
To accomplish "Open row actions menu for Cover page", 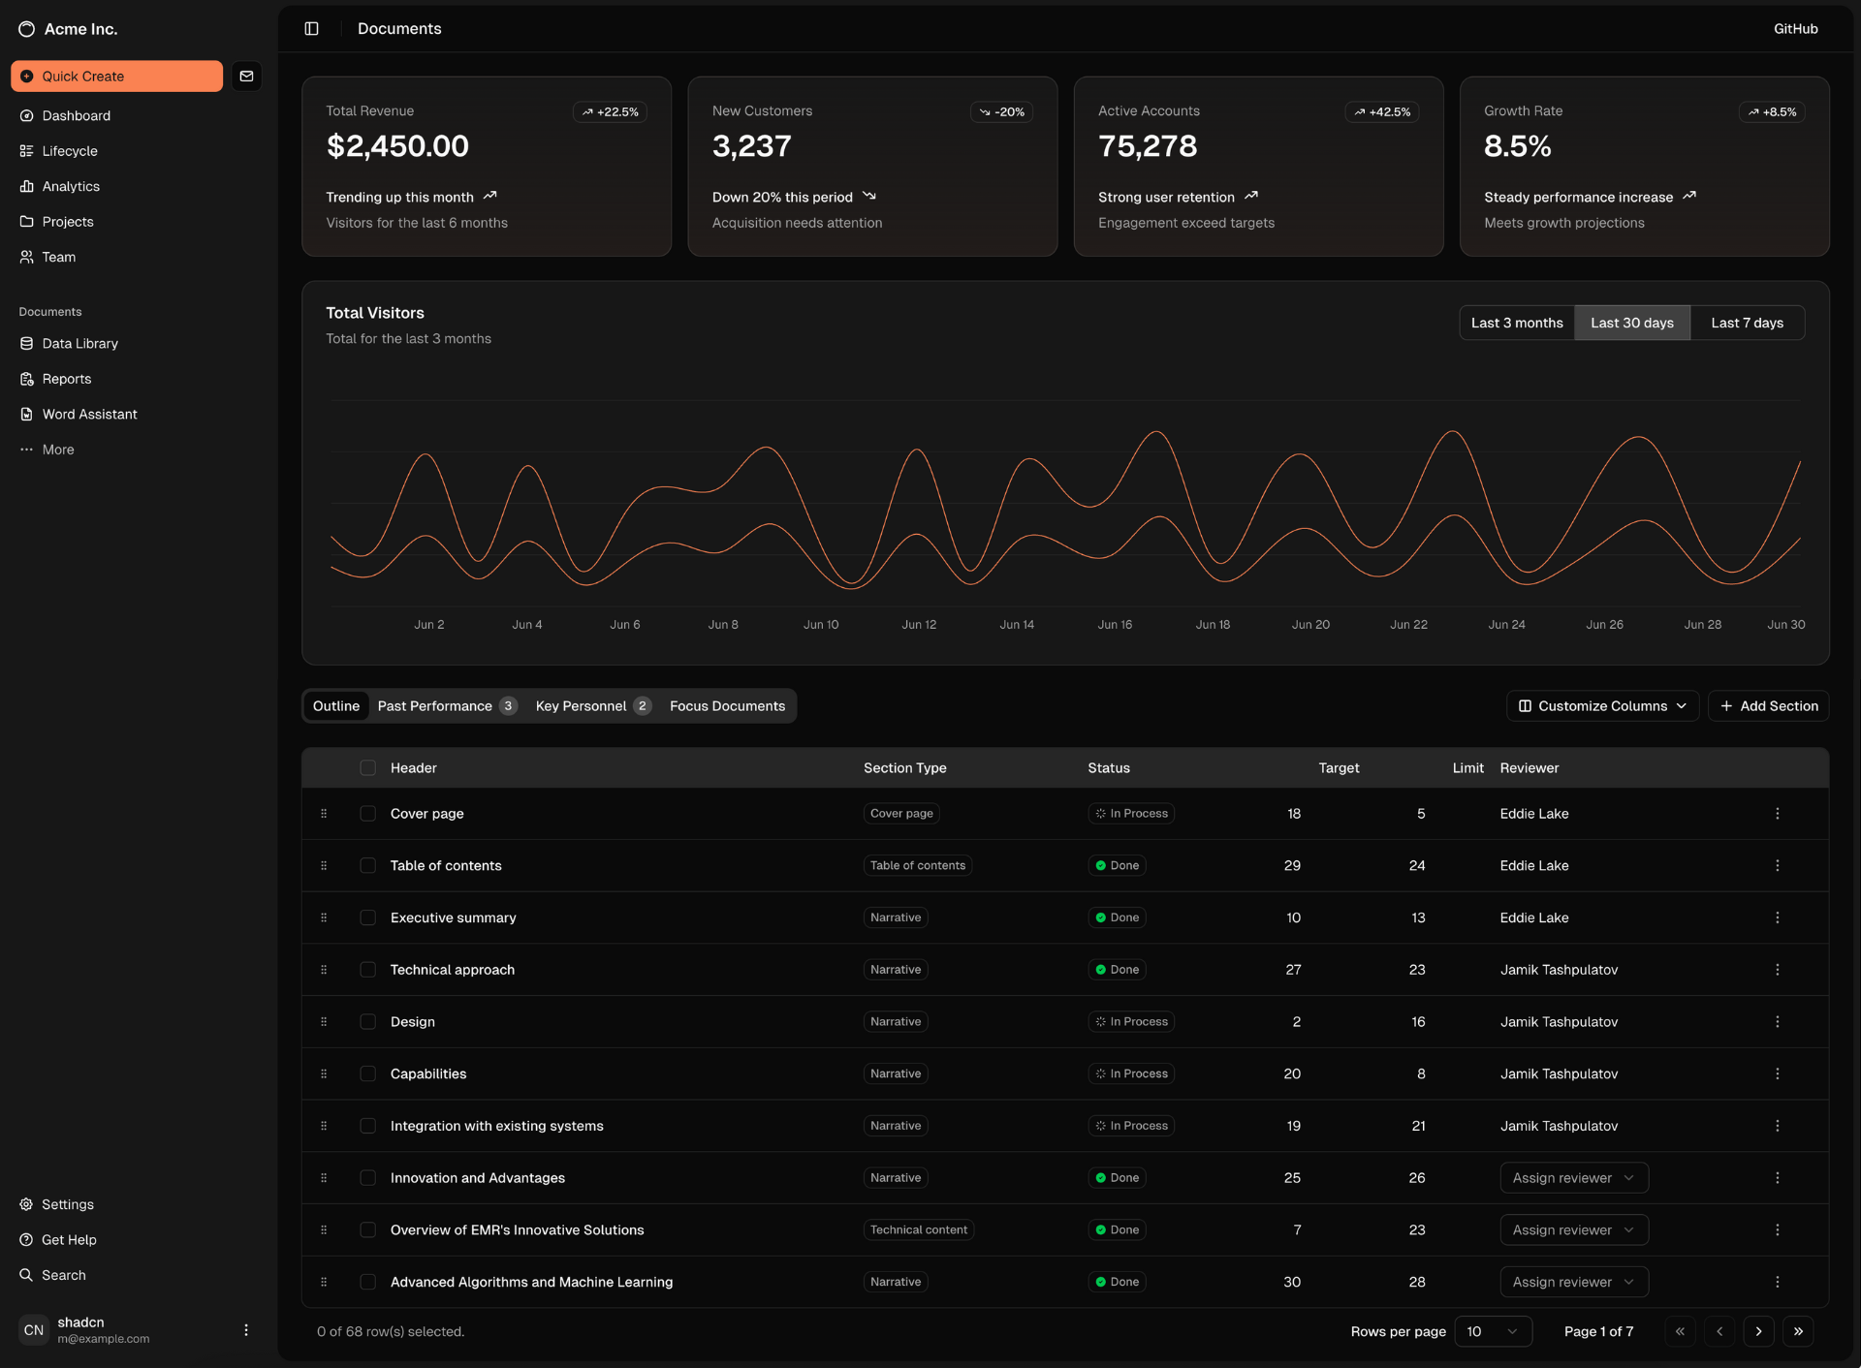I will click(x=1777, y=814).
